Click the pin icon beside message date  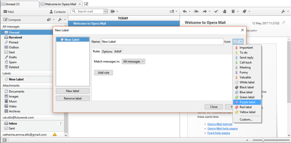284,23
